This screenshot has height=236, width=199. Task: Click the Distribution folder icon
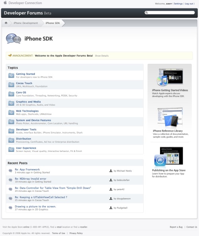[11, 140]
